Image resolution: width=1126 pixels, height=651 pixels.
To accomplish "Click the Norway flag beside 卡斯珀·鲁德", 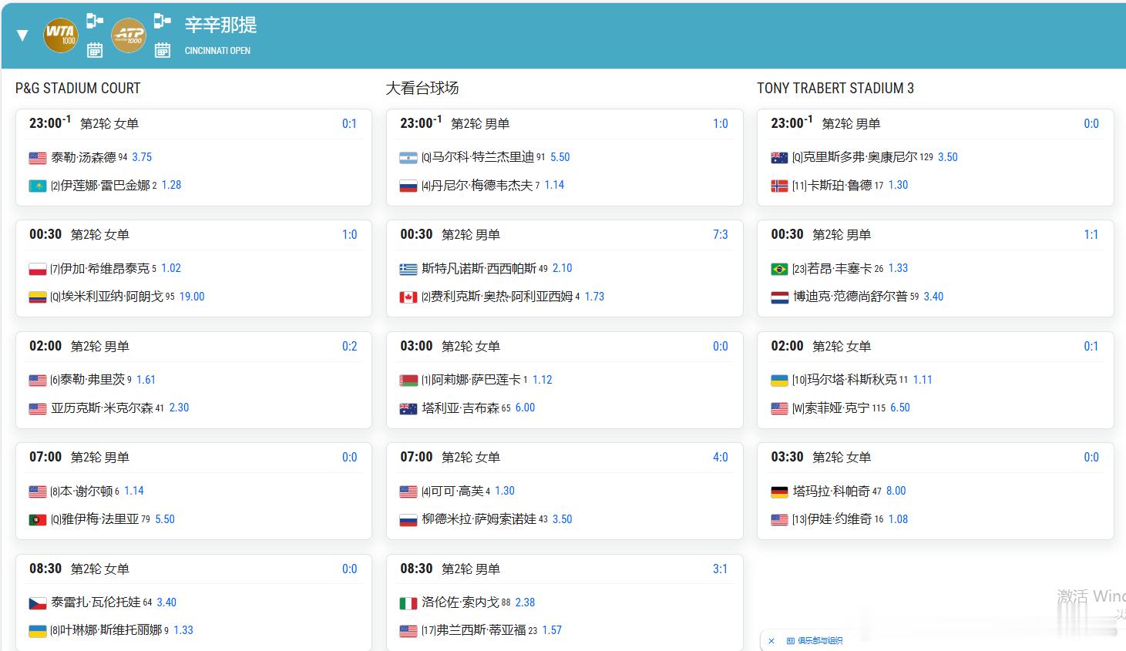I will coord(779,186).
